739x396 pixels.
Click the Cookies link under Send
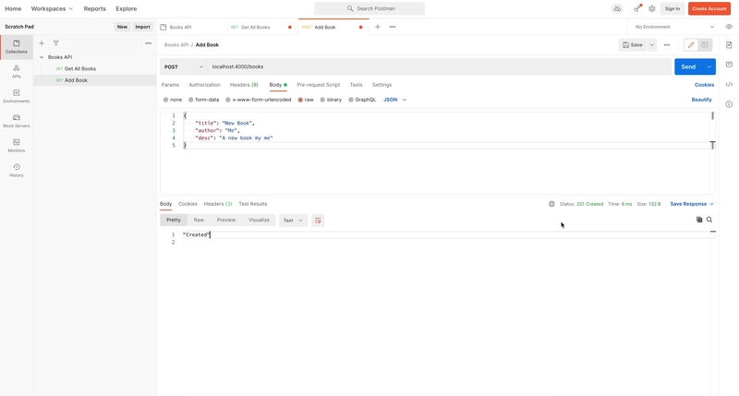click(704, 85)
